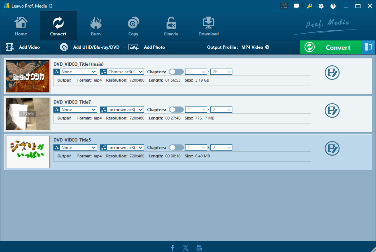The height and width of the screenshot is (252, 376).
Task: Open the Copy module
Action: (x=133, y=25)
